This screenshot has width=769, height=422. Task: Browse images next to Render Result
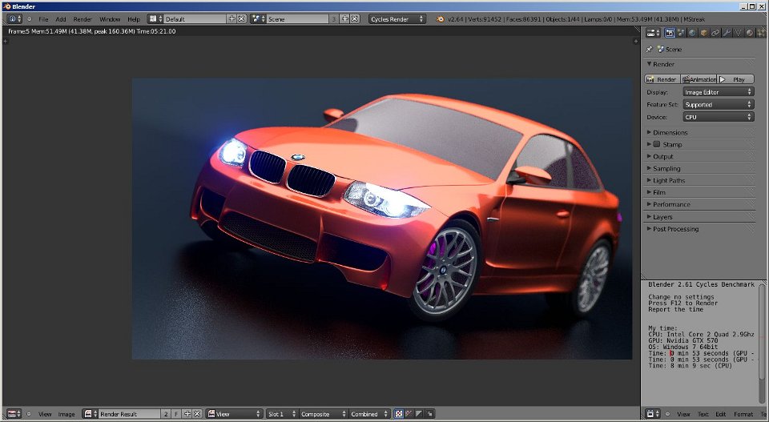pyautogui.click(x=90, y=414)
